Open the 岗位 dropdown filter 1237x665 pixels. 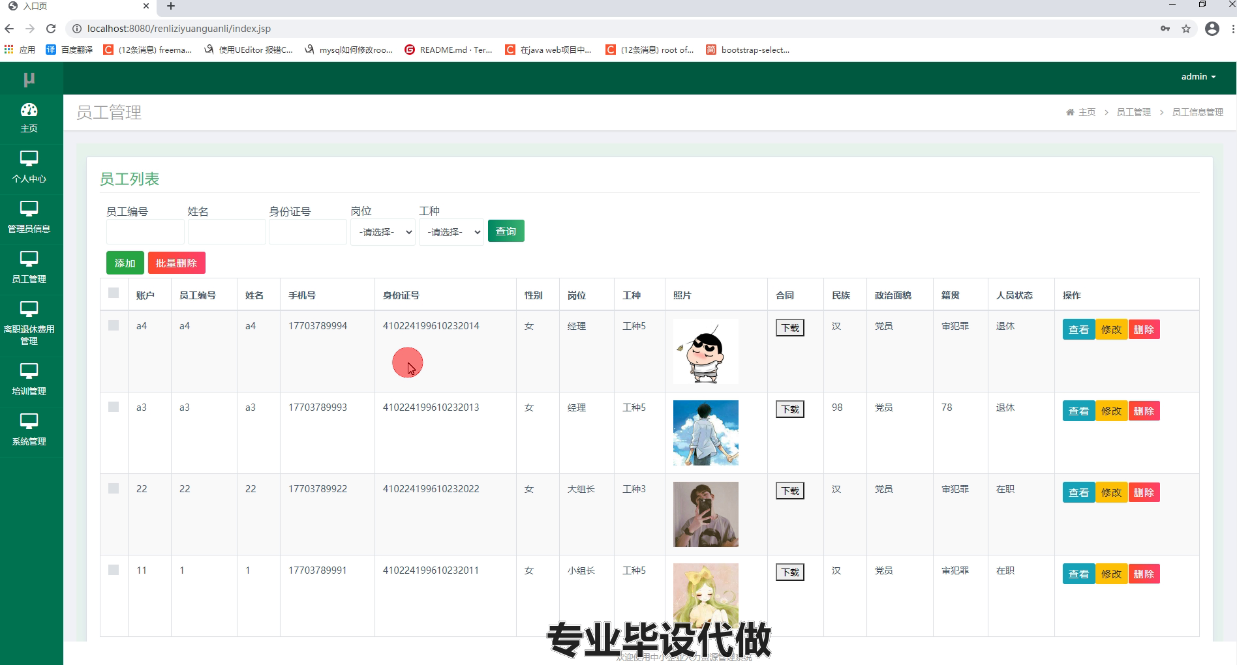point(383,232)
